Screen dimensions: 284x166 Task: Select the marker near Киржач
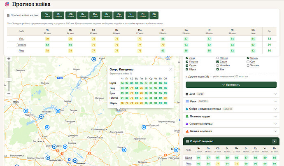point(124,150)
